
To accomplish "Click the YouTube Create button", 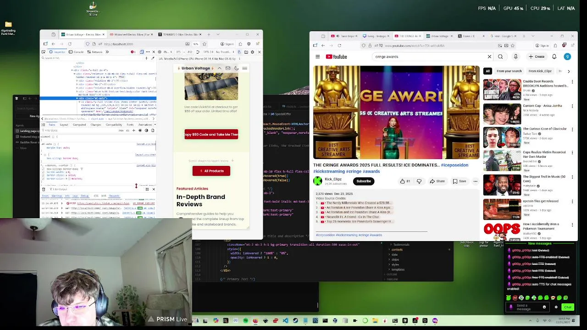I will [536, 57].
